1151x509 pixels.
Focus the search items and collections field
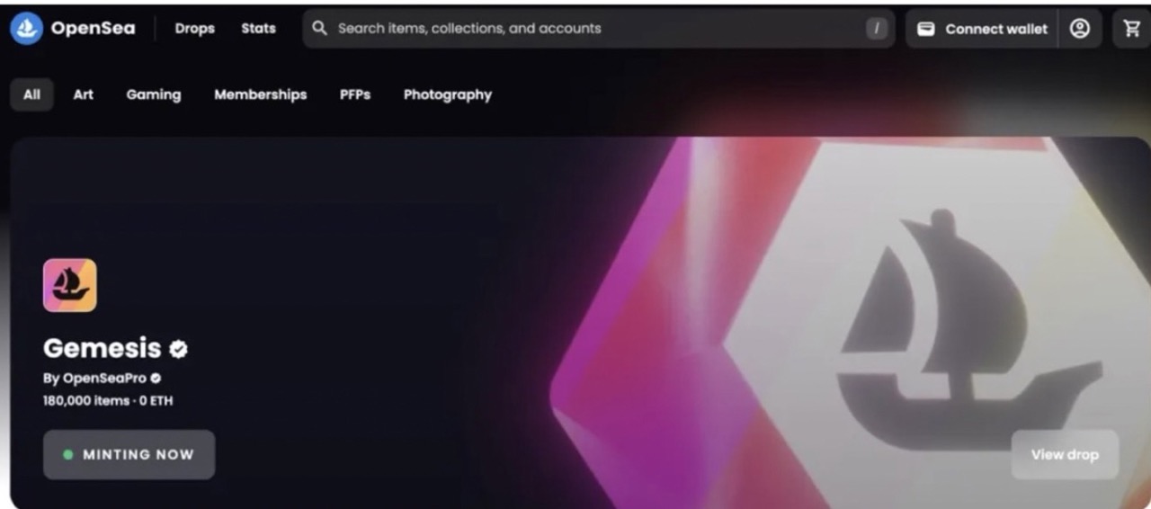tap(599, 29)
